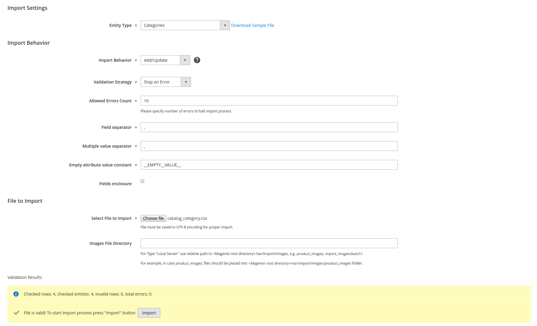Image resolution: width=537 pixels, height=326 pixels.
Task: Click Choose file to select a new CSV
Action: tap(153, 218)
